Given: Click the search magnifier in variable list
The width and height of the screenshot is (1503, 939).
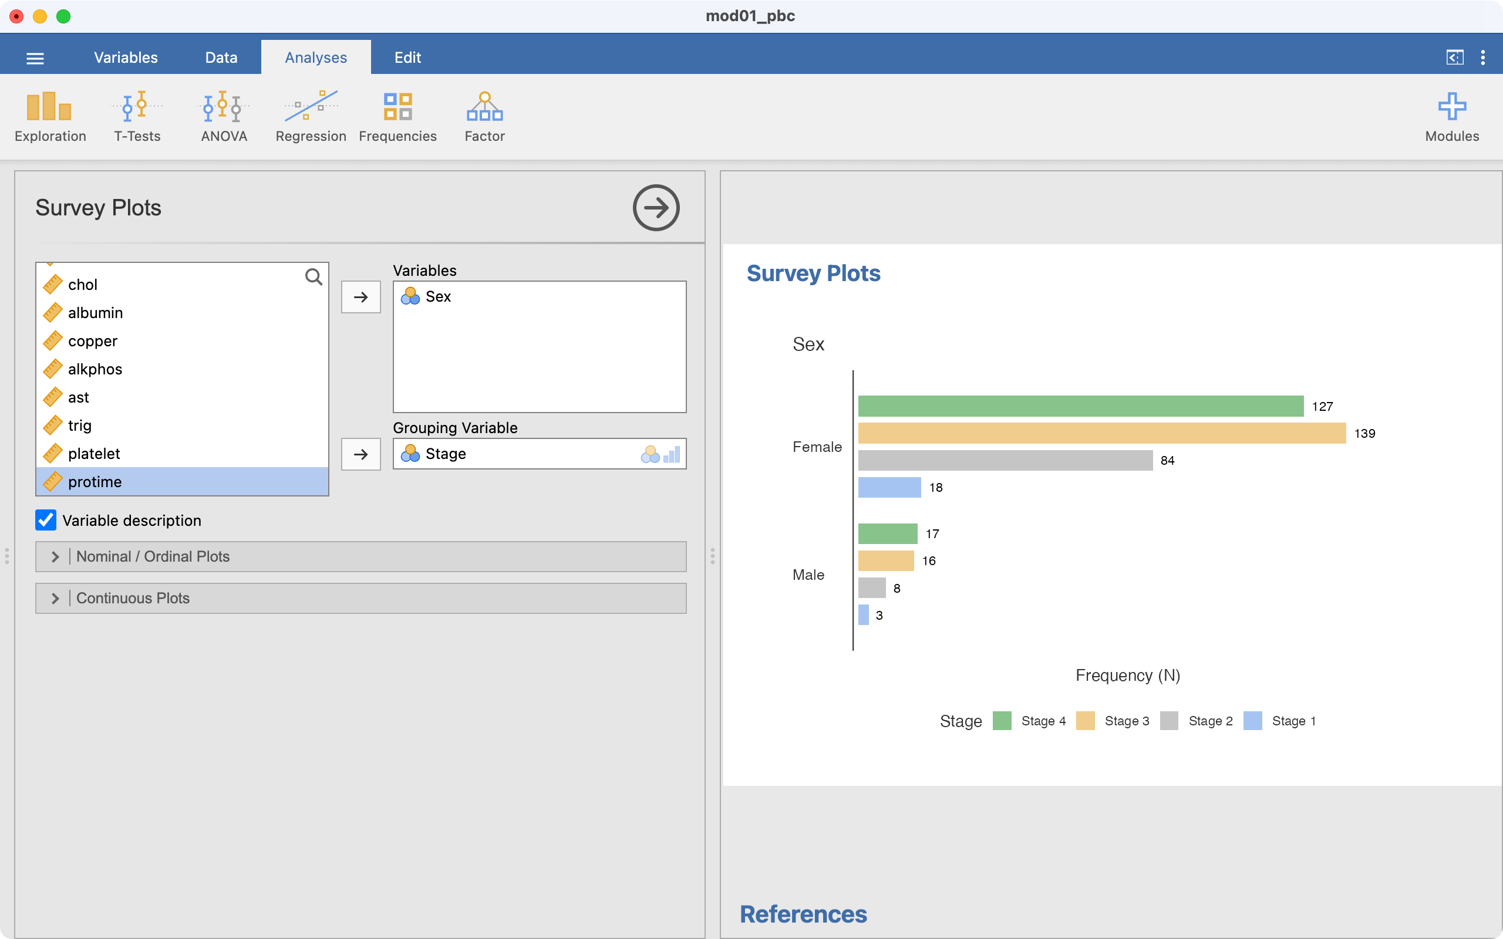Looking at the screenshot, I should (x=314, y=277).
